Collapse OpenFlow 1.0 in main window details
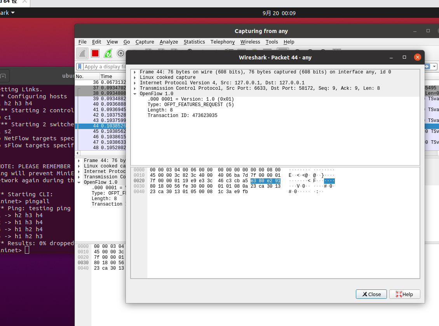Screen dimensions: 439x326 pyautogui.click(x=79, y=182)
